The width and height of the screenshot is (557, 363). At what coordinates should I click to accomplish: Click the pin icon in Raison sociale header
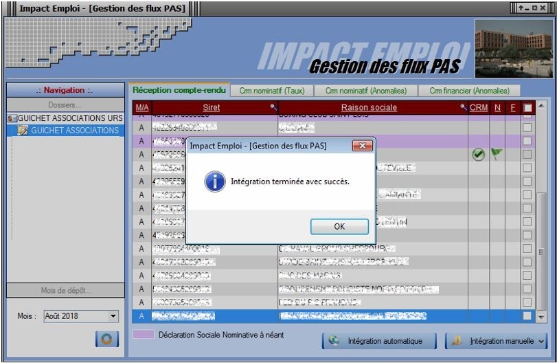point(463,107)
